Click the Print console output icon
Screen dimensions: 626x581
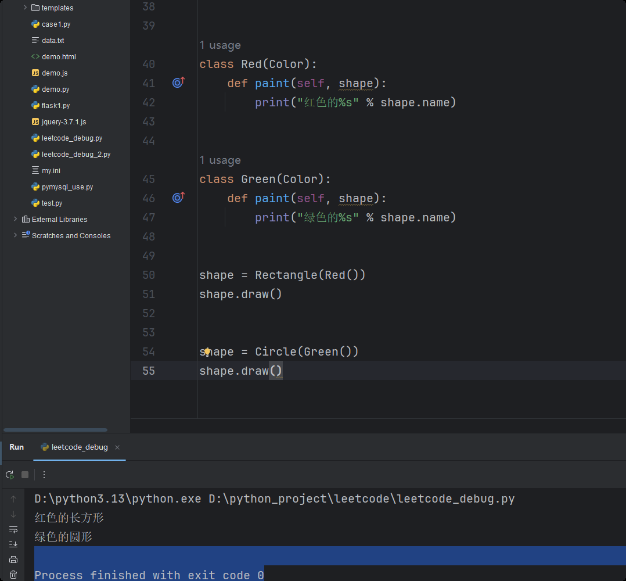point(13,560)
